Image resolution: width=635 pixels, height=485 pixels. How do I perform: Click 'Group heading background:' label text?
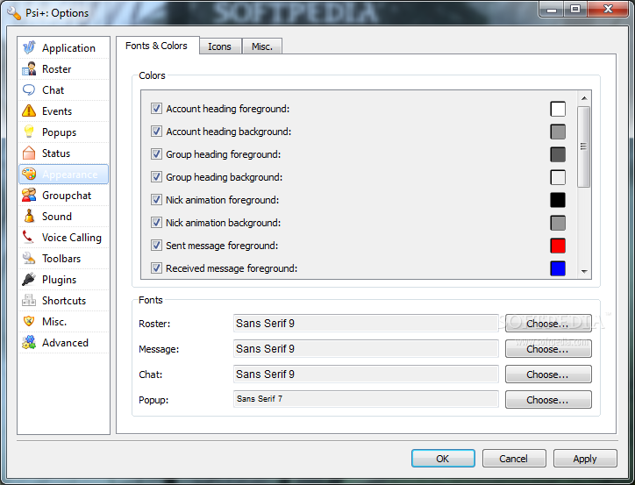point(224,177)
